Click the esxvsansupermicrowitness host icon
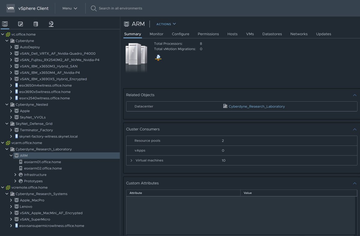This screenshot has height=236, width=360. click(x=16, y=226)
